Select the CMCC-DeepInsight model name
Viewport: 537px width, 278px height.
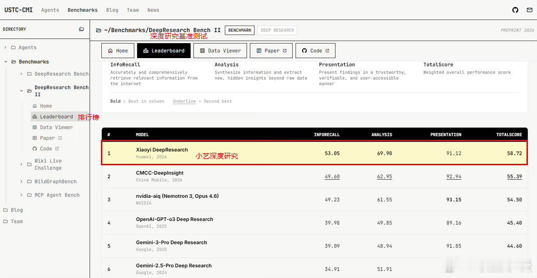point(160,173)
